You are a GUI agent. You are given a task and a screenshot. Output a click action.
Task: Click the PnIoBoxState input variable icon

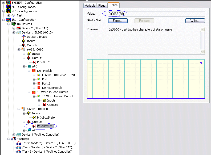(34, 118)
